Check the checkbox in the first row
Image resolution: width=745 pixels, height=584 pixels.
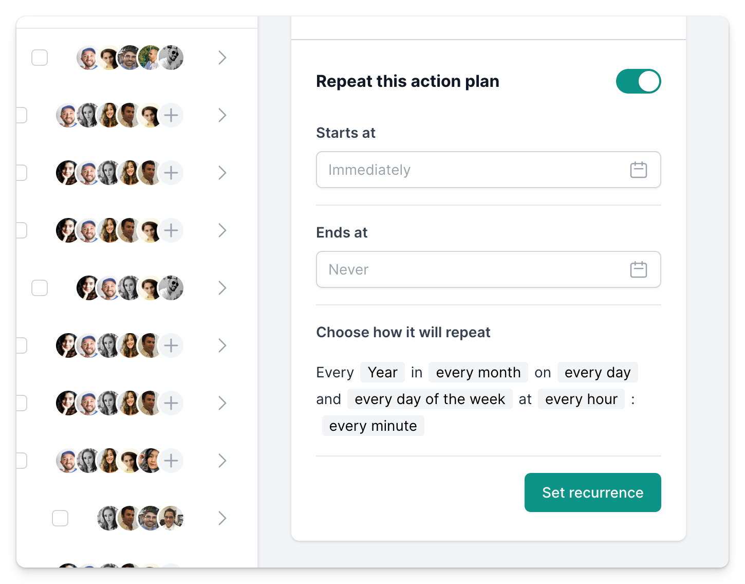click(40, 58)
